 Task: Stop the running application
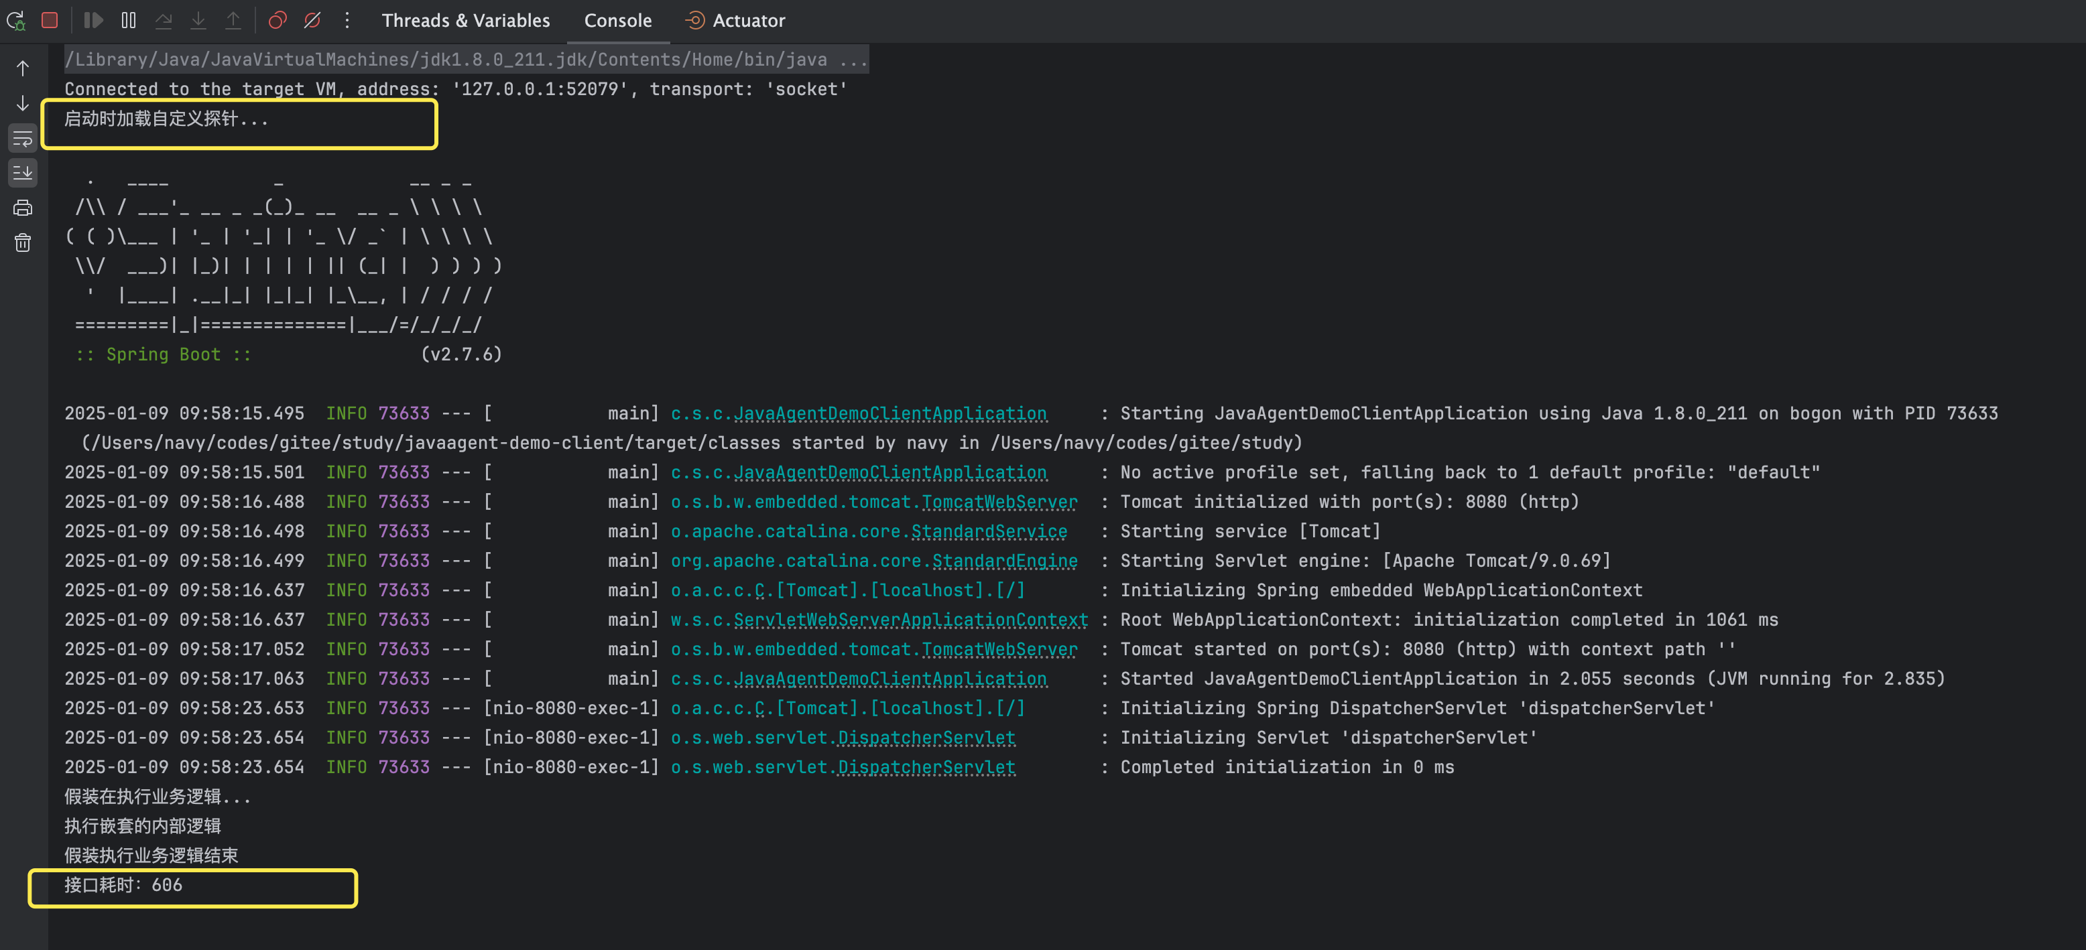coord(50,20)
